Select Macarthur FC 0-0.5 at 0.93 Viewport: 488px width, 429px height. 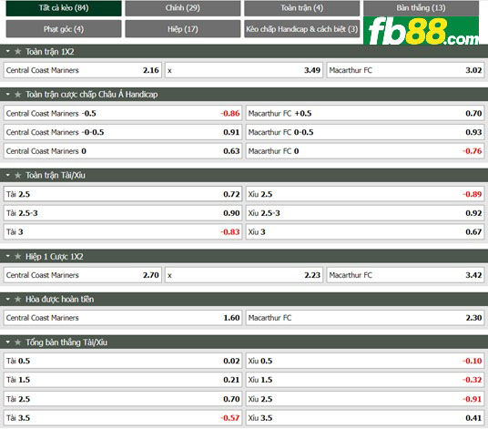[365, 132]
